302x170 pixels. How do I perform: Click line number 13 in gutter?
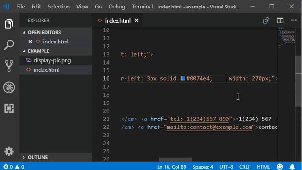pos(106,55)
